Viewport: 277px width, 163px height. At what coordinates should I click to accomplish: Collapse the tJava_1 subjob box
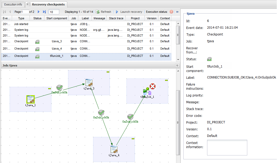click(49, 89)
